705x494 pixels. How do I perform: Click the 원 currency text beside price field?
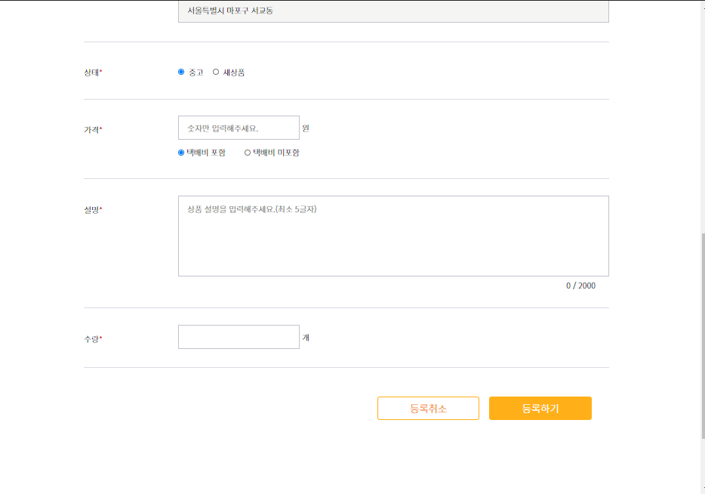click(x=305, y=128)
